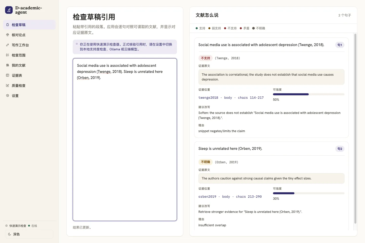Click the 检查范围 list icon
Viewport: 365px width, 243px height.
point(8,55)
